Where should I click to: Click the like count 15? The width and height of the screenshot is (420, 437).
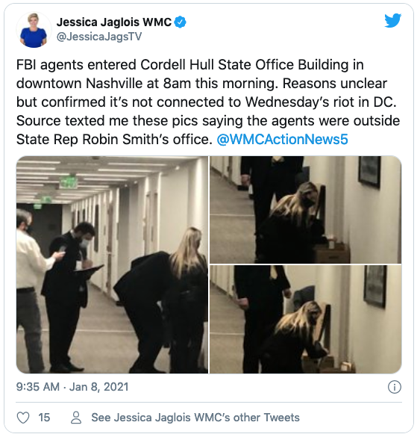[44, 418]
